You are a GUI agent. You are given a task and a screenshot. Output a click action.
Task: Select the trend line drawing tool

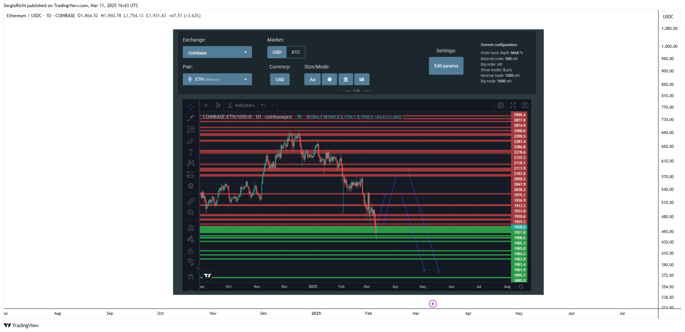(x=191, y=118)
